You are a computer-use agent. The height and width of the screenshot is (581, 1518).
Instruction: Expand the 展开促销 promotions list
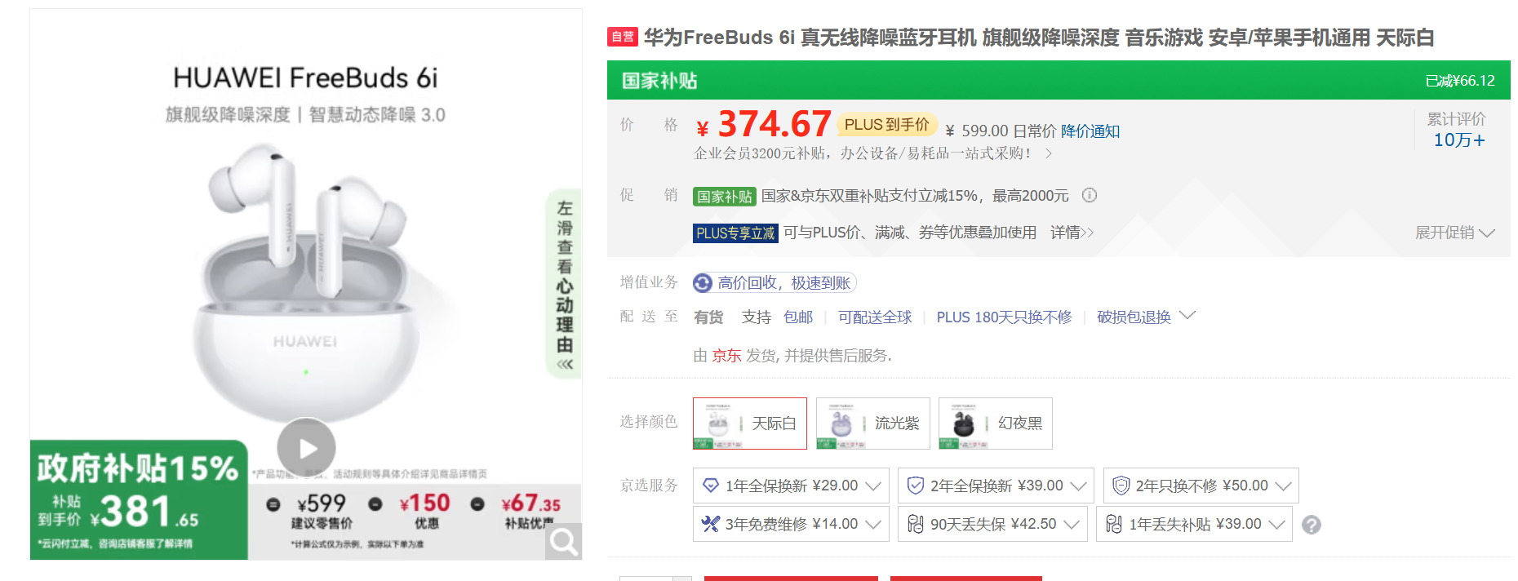[1454, 233]
